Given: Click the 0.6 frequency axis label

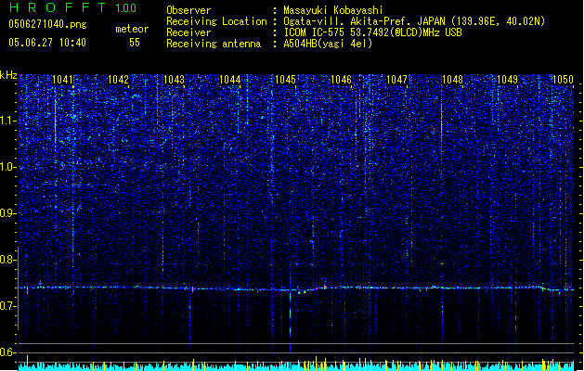Looking at the screenshot, I should coord(7,352).
